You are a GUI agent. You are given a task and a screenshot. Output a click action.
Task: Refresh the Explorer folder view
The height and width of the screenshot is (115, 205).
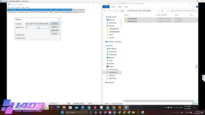pyautogui.click(x=162, y=11)
